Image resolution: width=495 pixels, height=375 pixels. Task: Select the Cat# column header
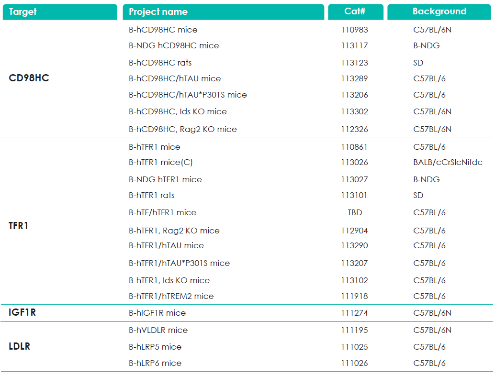coord(355,12)
